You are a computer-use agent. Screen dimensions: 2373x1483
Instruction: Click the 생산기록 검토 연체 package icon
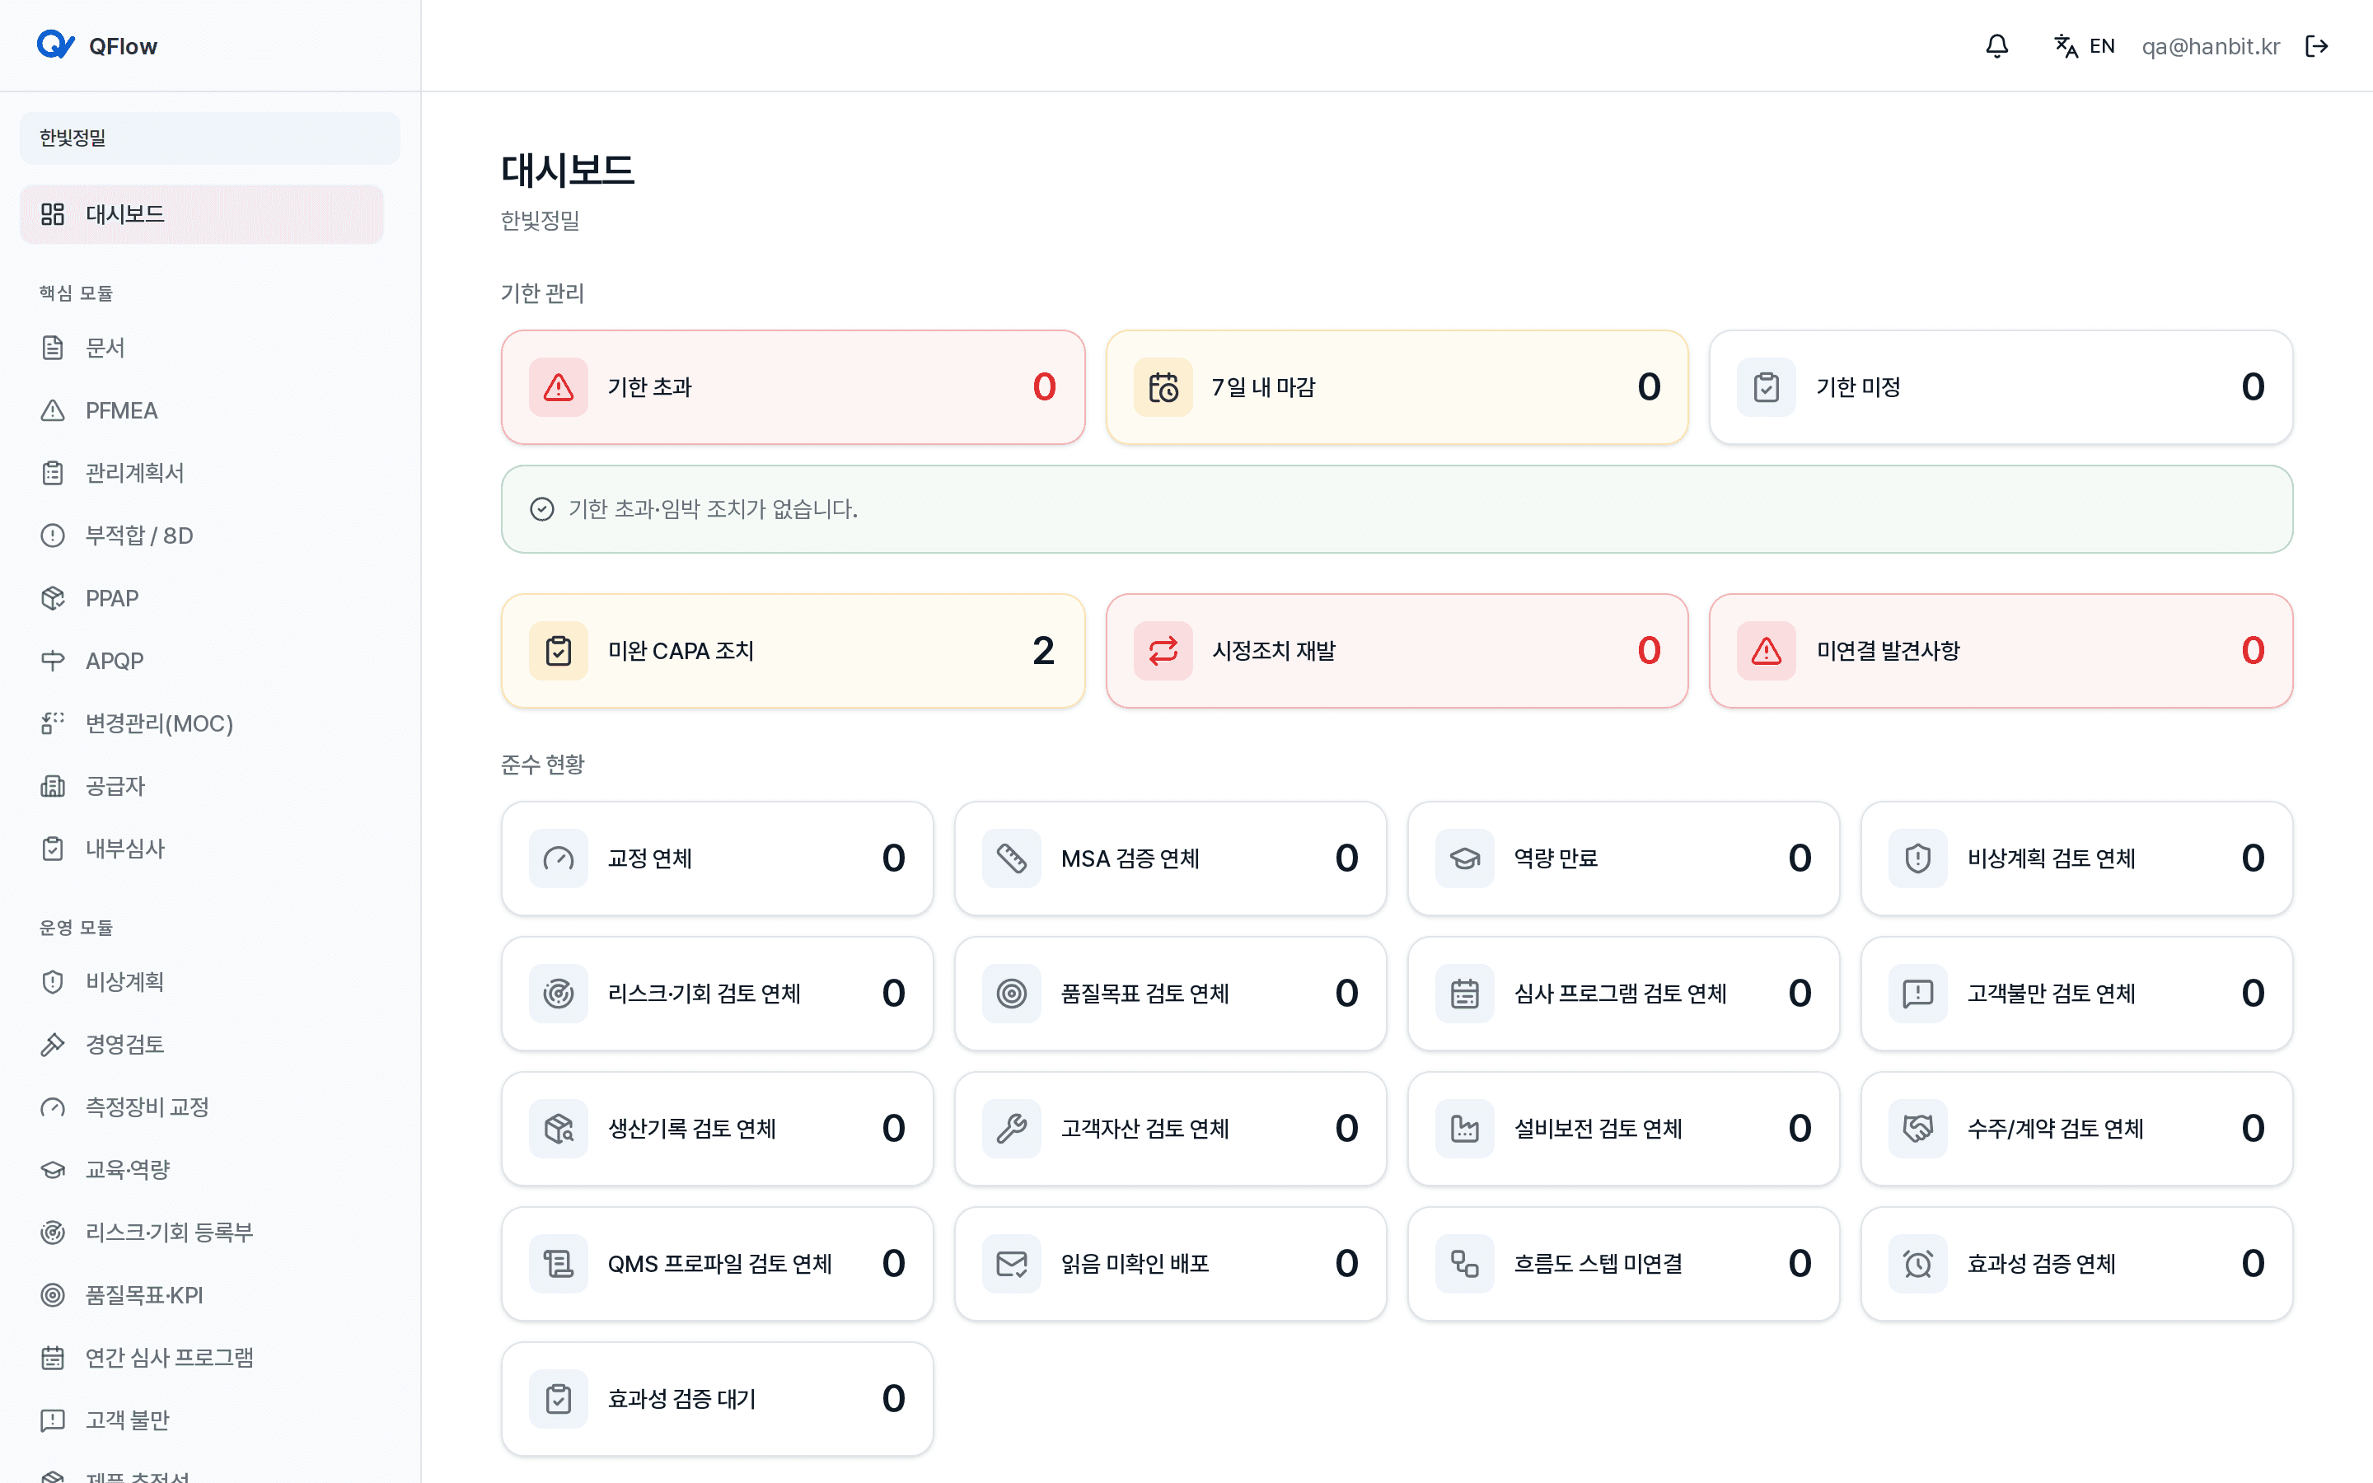click(559, 1129)
